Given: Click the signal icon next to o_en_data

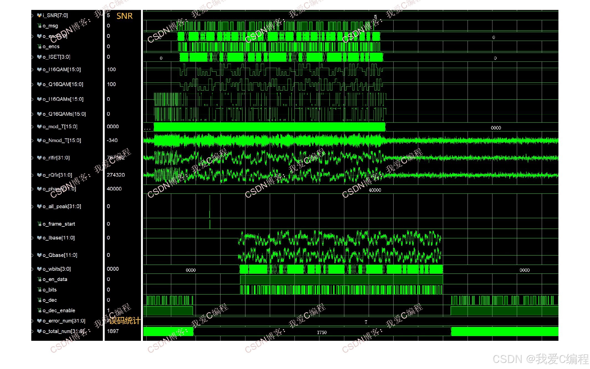Looking at the screenshot, I should pos(39,279).
